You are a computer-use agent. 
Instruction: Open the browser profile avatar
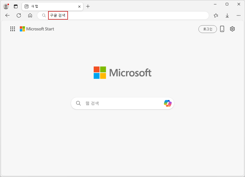(x=6, y=6)
